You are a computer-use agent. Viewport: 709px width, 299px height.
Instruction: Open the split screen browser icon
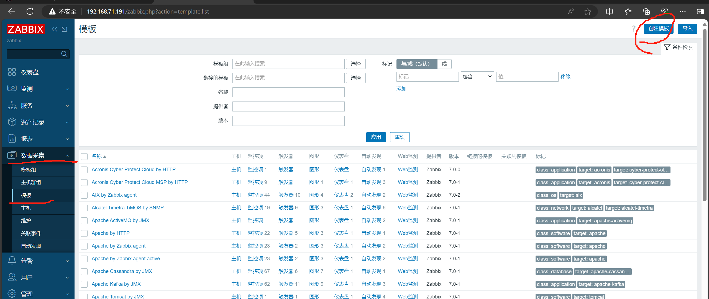click(x=609, y=11)
